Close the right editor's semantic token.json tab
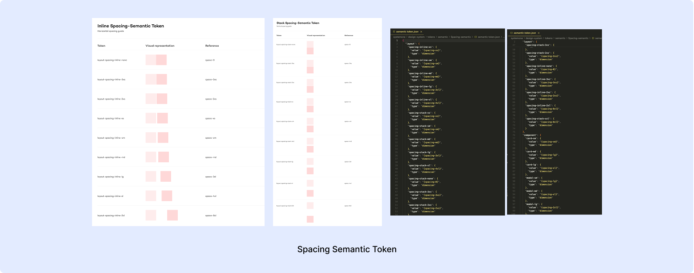The height and width of the screenshot is (273, 694). point(538,33)
